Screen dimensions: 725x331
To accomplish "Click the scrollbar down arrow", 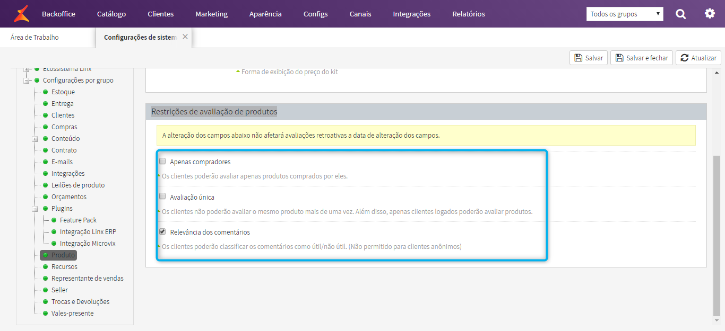I will (717, 320).
